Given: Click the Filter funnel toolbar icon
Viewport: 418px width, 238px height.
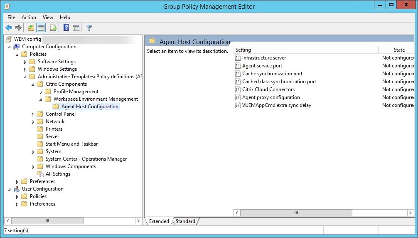Looking at the screenshot, I should click(x=89, y=28).
